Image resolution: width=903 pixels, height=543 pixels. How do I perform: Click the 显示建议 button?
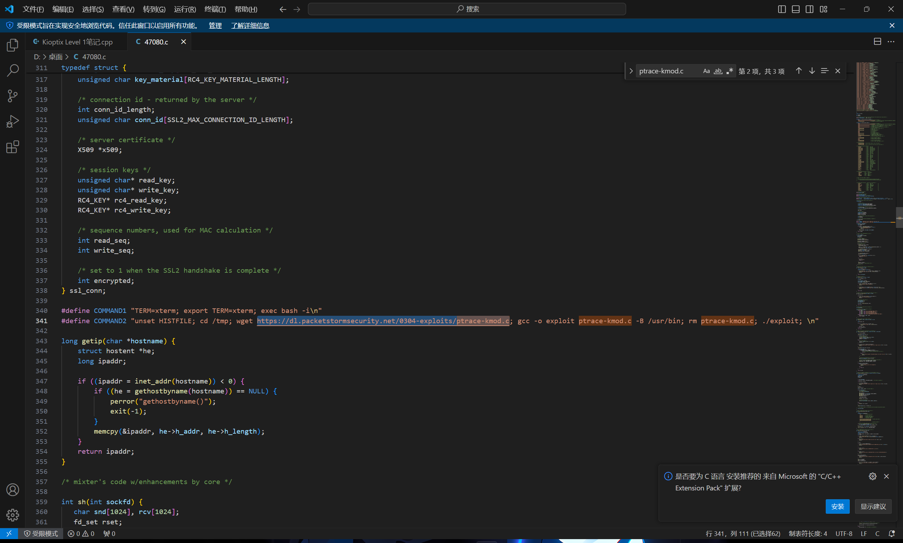click(x=873, y=506)
